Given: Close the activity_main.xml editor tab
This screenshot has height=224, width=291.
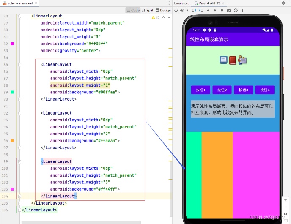Looking at the screenshot, I should click(36, 3).
